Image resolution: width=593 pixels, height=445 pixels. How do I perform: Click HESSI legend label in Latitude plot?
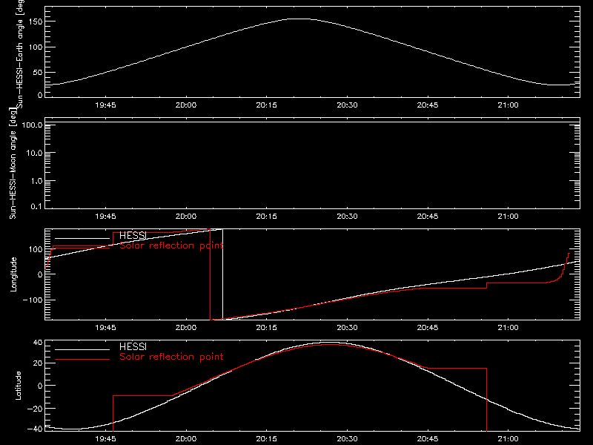tap(133, 346)
